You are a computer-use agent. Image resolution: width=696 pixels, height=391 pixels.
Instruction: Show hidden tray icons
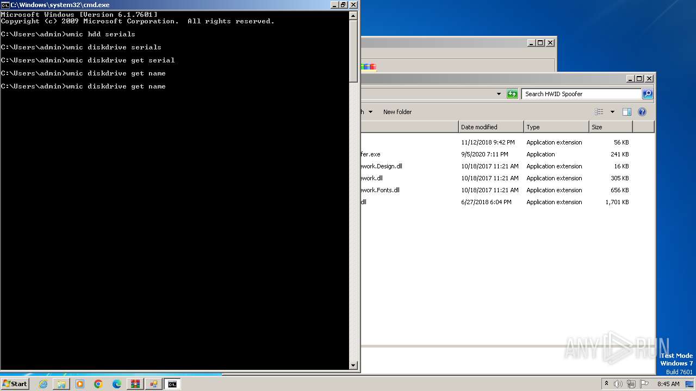pyautogui.click(x=606, y=384)
